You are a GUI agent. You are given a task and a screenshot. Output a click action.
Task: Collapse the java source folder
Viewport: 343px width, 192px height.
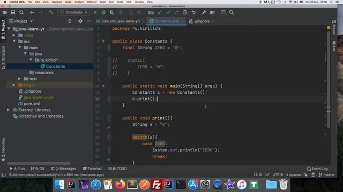point(25,53)
